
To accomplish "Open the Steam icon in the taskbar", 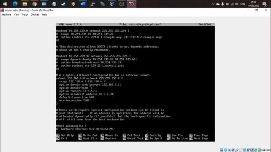I will point(64,4).
